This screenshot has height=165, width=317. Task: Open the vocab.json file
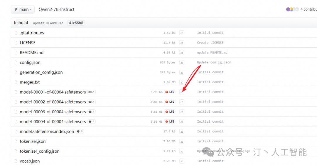tap(30, 161)
